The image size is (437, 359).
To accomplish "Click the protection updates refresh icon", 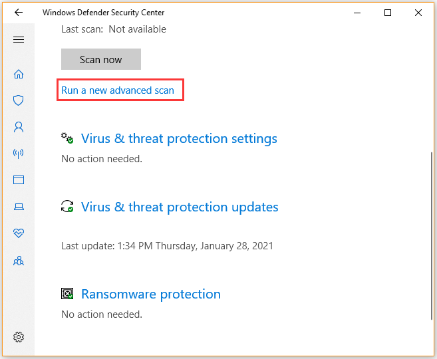I will (67, 206).
